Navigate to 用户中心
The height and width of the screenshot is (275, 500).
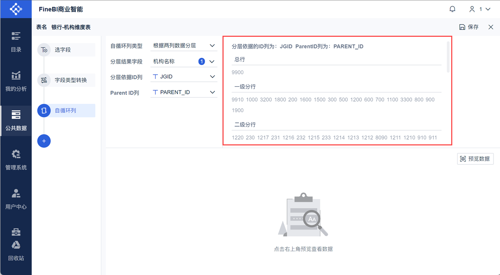(x=16, y=199)
